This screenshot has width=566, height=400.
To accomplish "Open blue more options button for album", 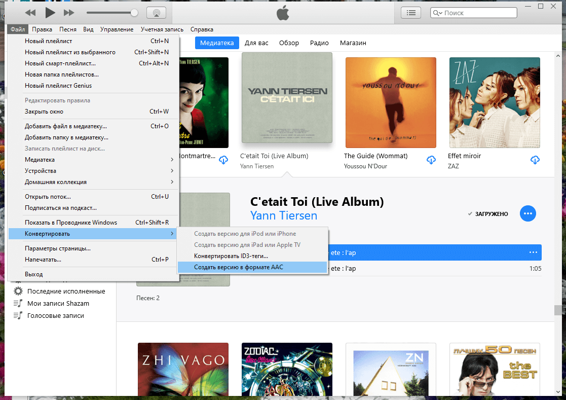I will (x=528, y=214).
